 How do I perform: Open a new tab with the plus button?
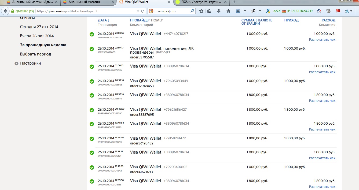[234, 2]
